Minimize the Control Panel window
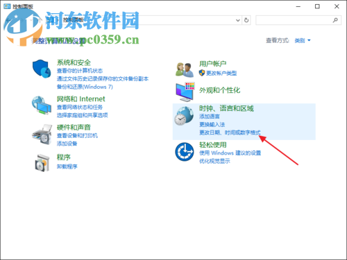Screen dimensions: 347x260 [298, 6]
